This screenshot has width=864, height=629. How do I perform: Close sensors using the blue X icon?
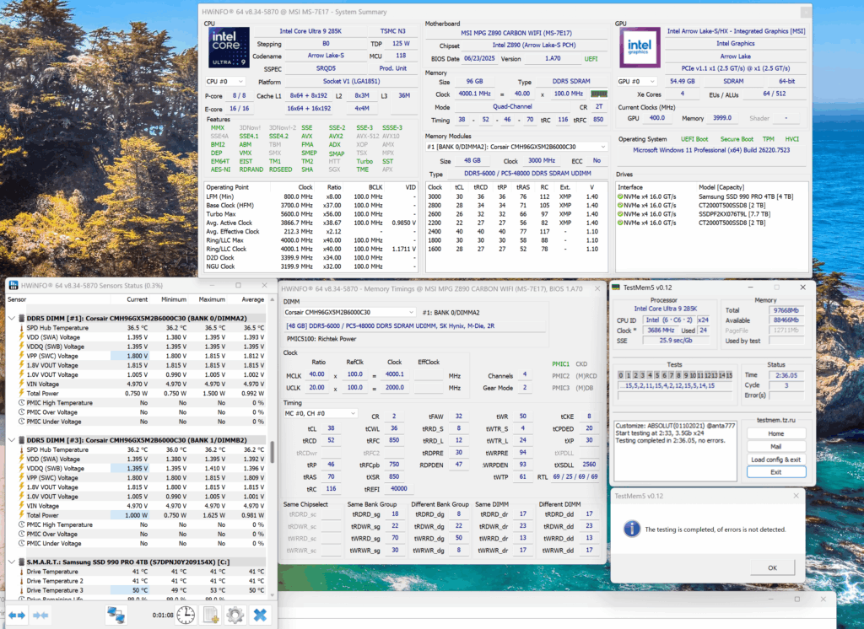[x=260, y=616]
